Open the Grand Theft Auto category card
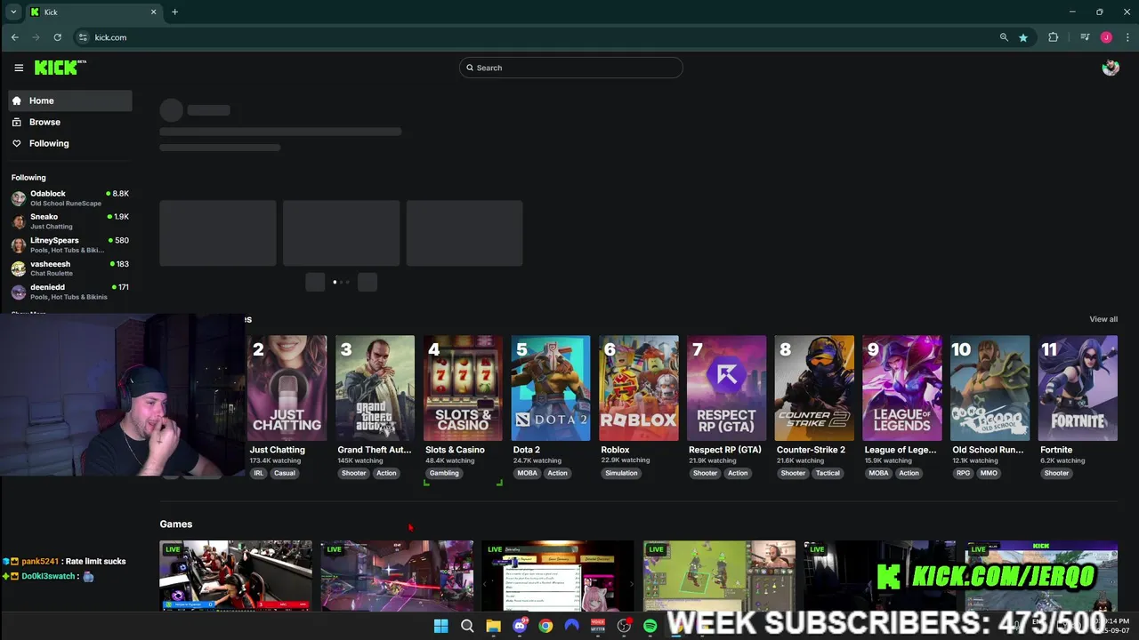This screenshot has height=640, width=1139. tap(375, 388)
